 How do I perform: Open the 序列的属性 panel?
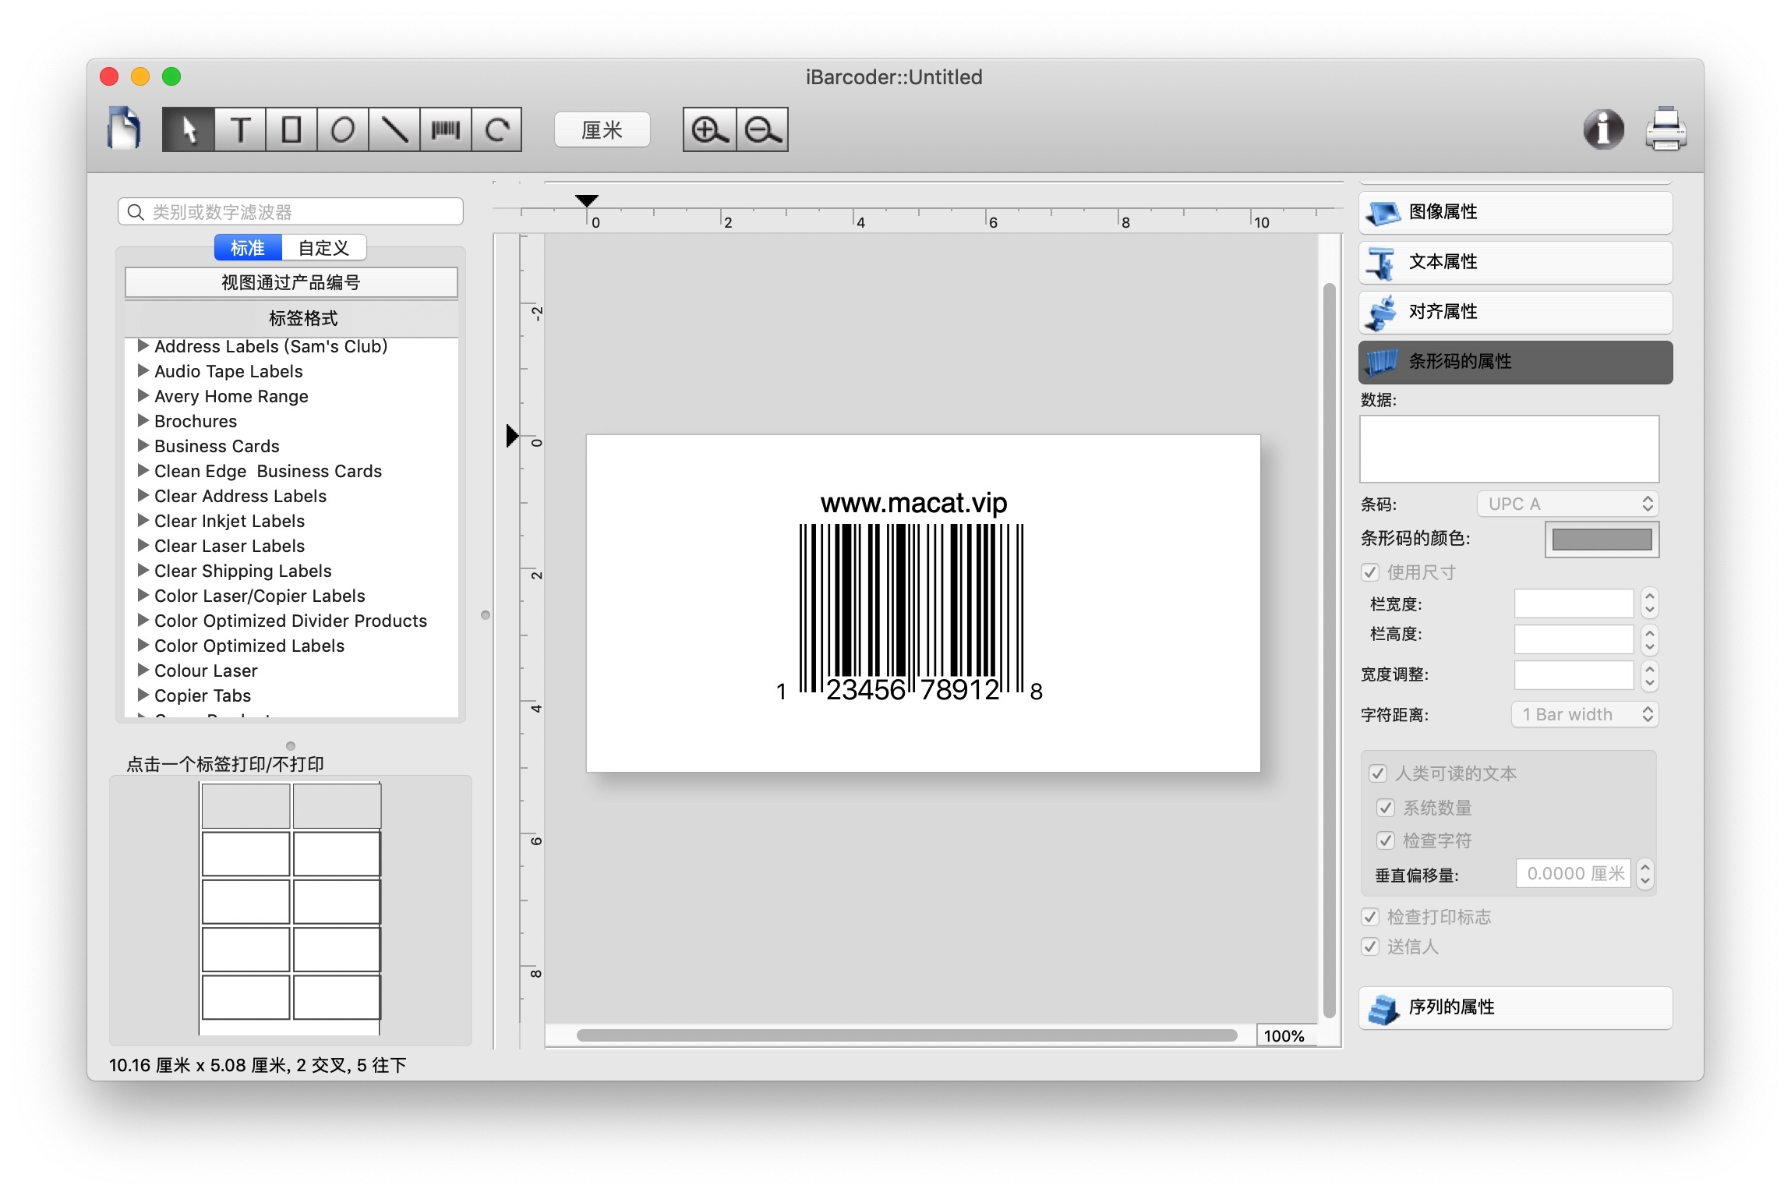click(1515, 1007)
